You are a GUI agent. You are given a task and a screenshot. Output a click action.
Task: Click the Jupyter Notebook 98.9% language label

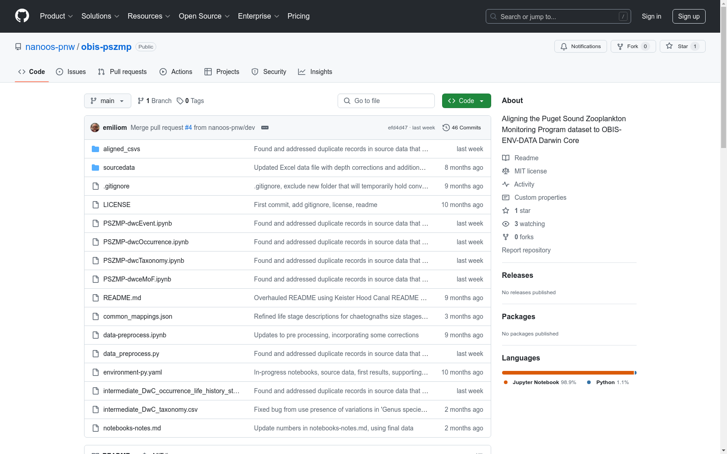tap(540, 382)
